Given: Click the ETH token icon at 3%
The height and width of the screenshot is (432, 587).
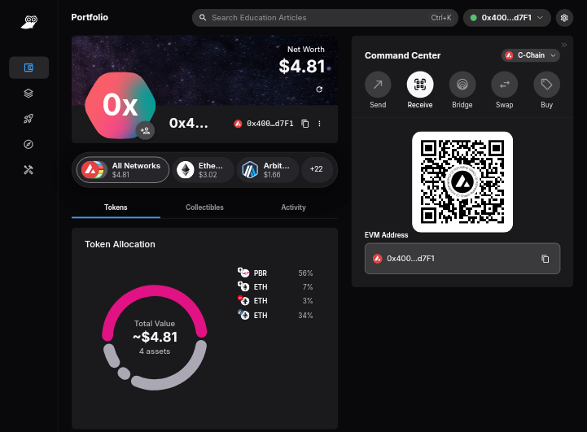Looking at the screenshot, I should [x=243, y=300].
